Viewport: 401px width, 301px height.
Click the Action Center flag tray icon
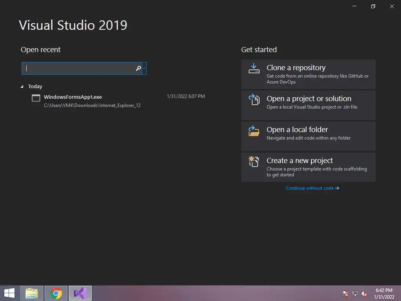(x=345, y=294)
